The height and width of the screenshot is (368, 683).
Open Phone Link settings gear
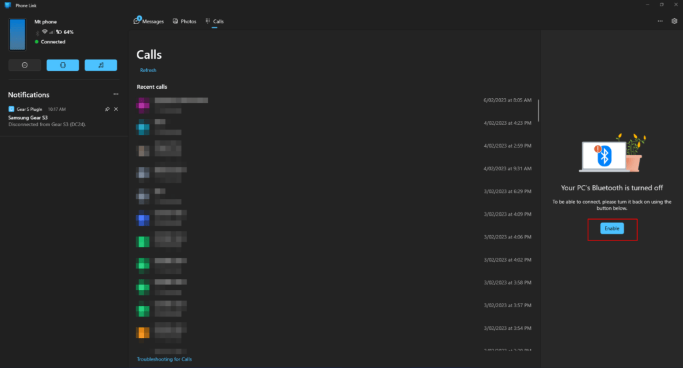pyautogui.click(x=674, y=21)
